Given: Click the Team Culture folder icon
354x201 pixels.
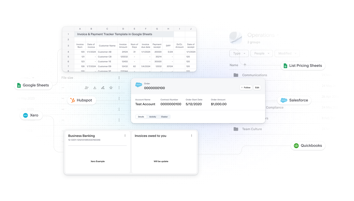Looking at the screenshot, I should [x=236, y=129].
